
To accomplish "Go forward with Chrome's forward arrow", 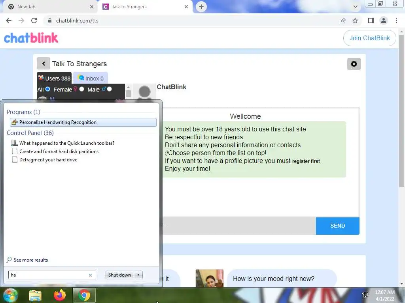I will click(x=21, y=21).
